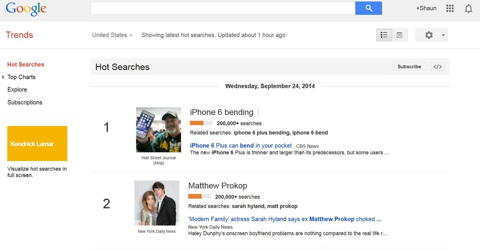Open the notifications bell
Image resolution: width=480 pixels, height=250 pixels.
coord(468,9)
